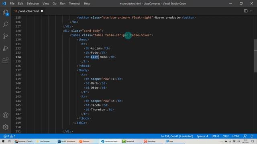The image size is (257, 144).
Task: Click the opening thead tag on line 130
Action: [x=83, y=40]
